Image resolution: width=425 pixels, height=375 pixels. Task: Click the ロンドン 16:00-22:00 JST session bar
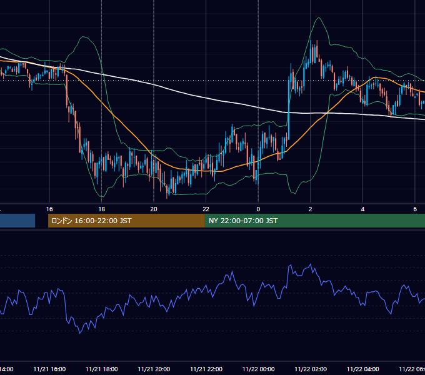126,221
